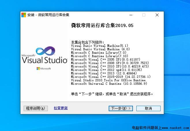Viewport: 190px width, 131px height.
Task: Click the disabled maximize button
Action: coord(144,15)
